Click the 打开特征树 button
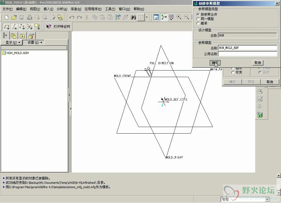Image resolution: width=281 pixels, height=203 pixels. (x=62, y=27)
